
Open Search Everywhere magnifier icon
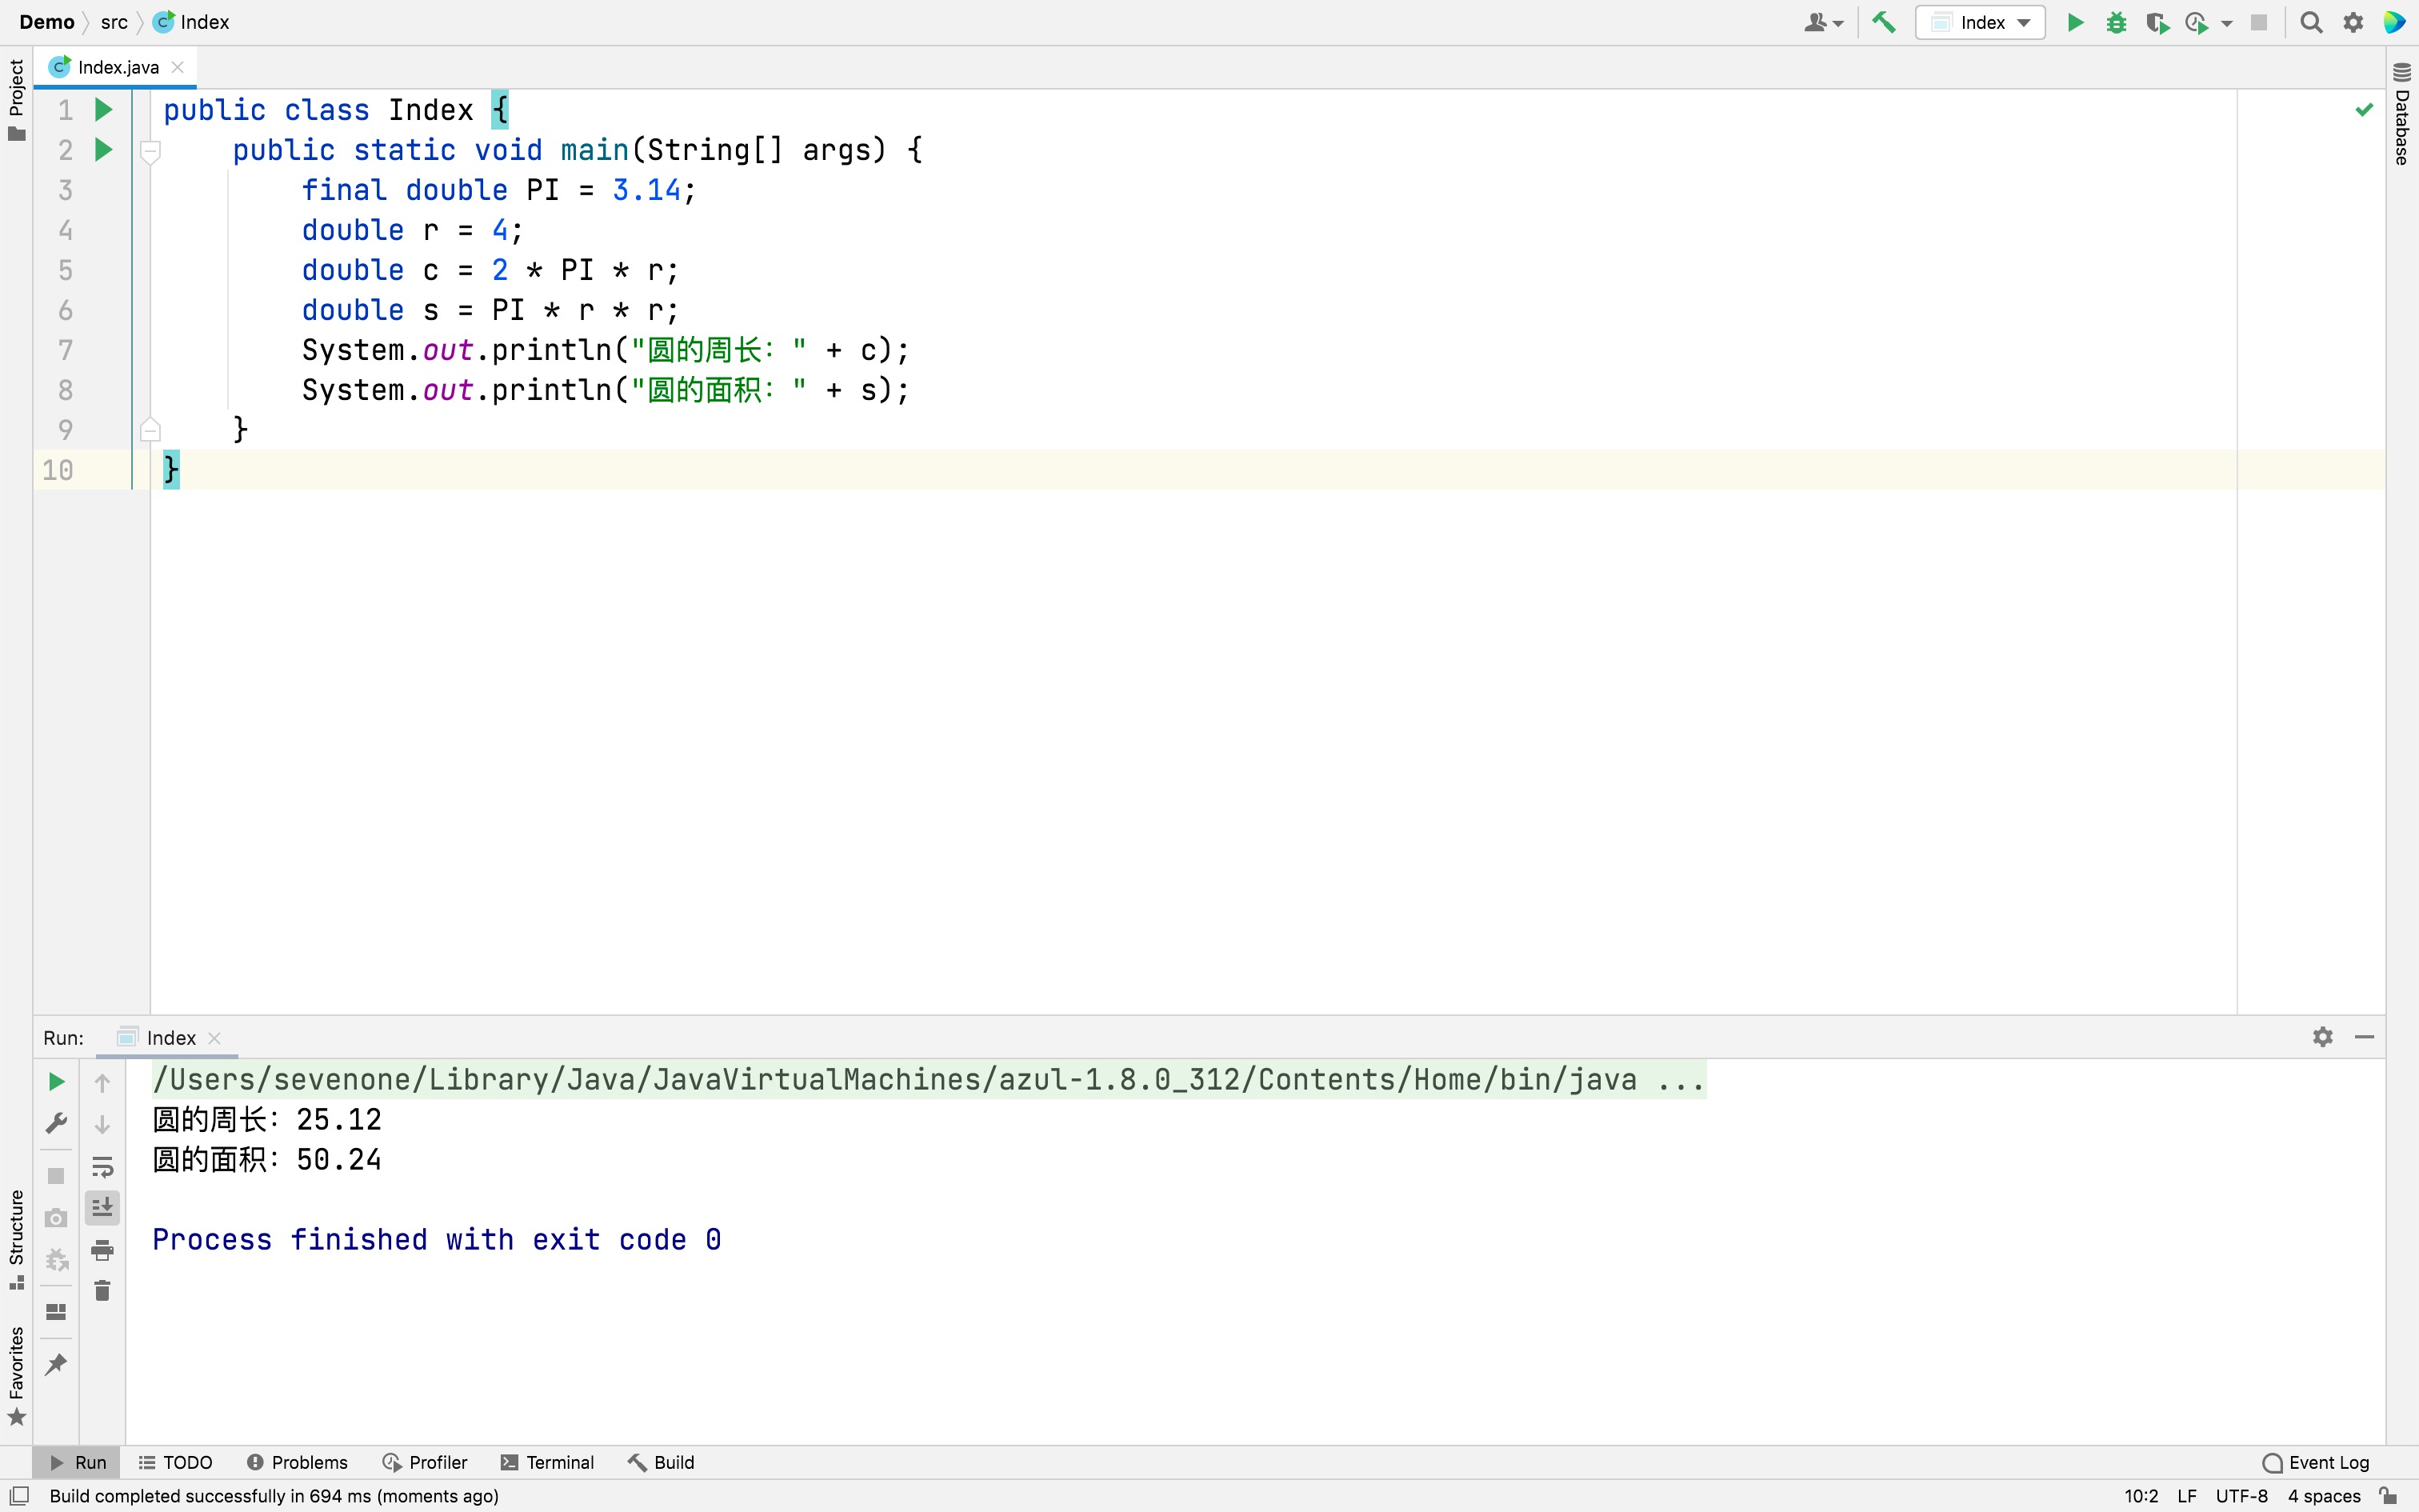(x=2310, y=22)
